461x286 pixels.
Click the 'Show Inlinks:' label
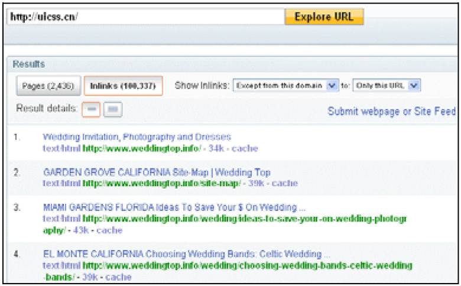(202, 86)
